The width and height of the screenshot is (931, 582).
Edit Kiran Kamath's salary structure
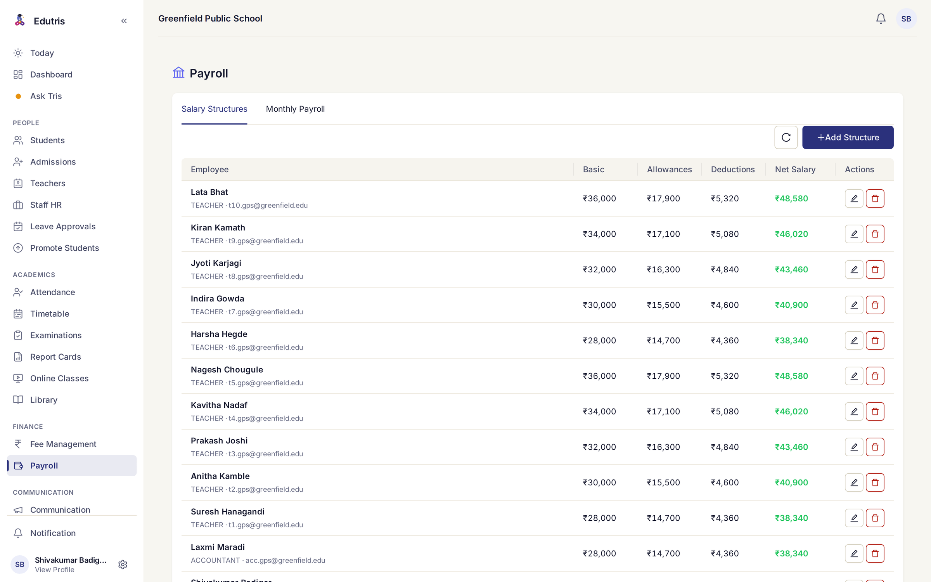coord(854,234)
